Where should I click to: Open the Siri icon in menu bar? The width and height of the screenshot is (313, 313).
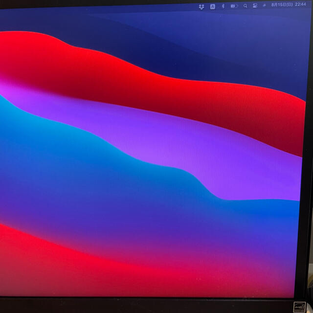tap(264, 5)
